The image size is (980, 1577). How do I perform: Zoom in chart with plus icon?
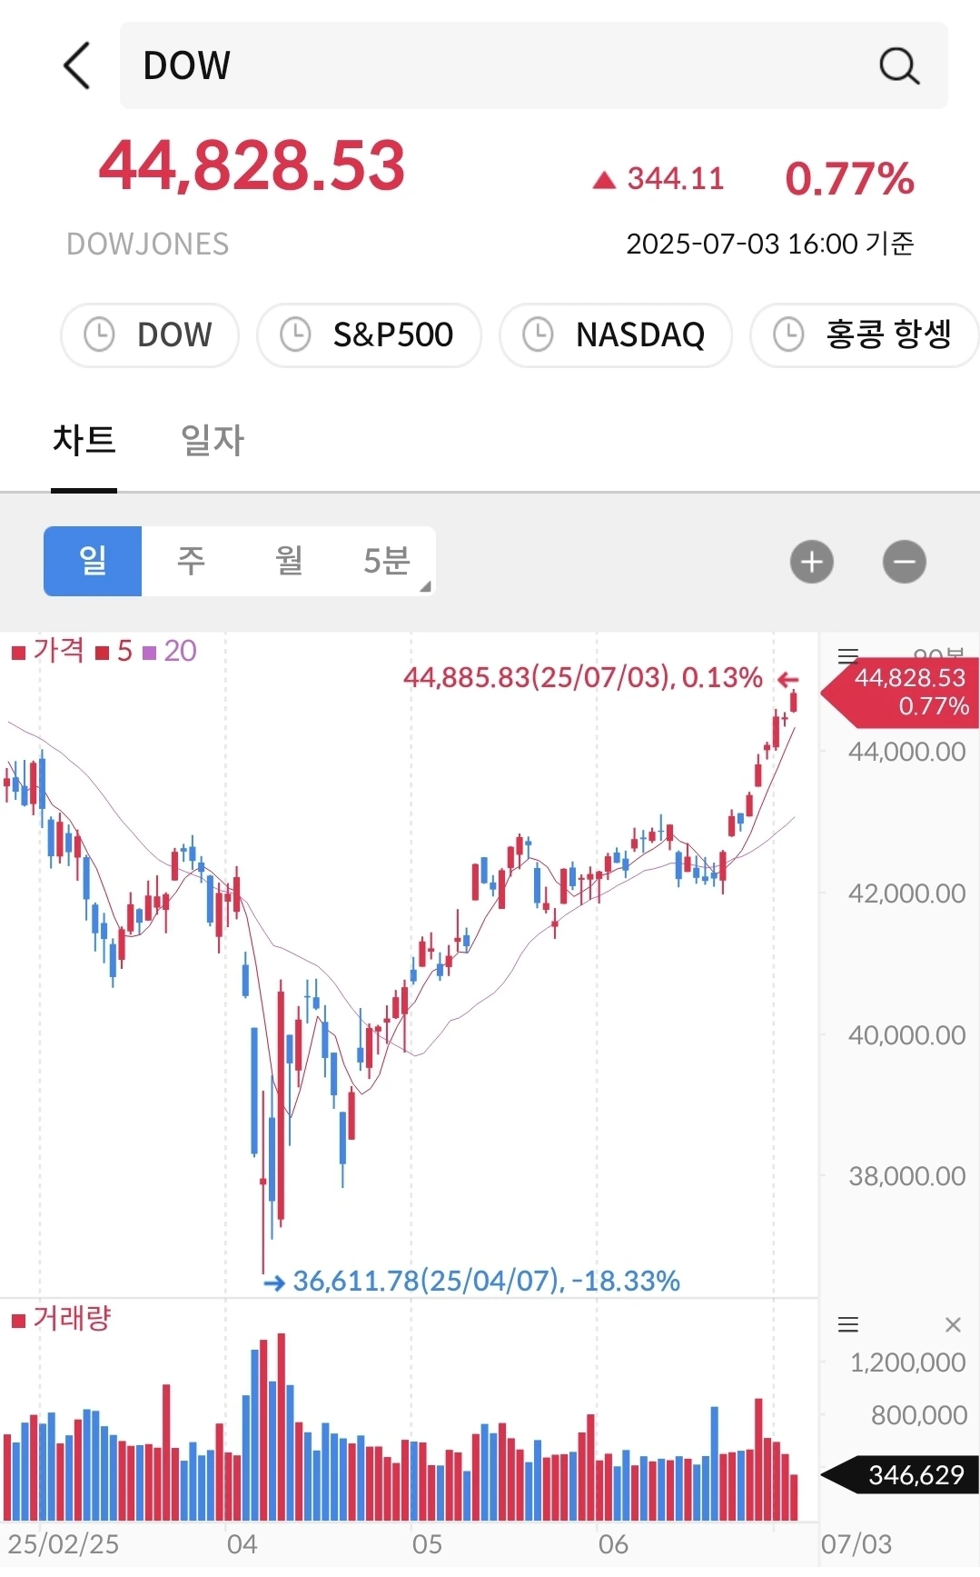812,562
